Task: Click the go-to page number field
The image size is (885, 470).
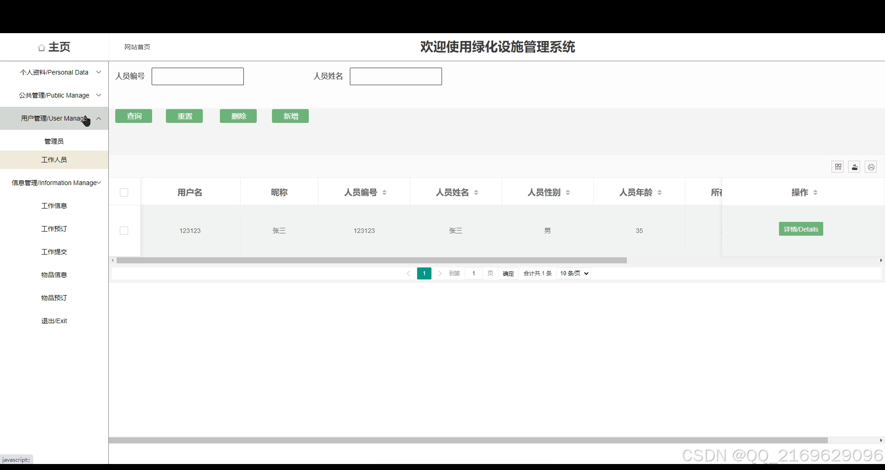Action: (x=473, y=273)
